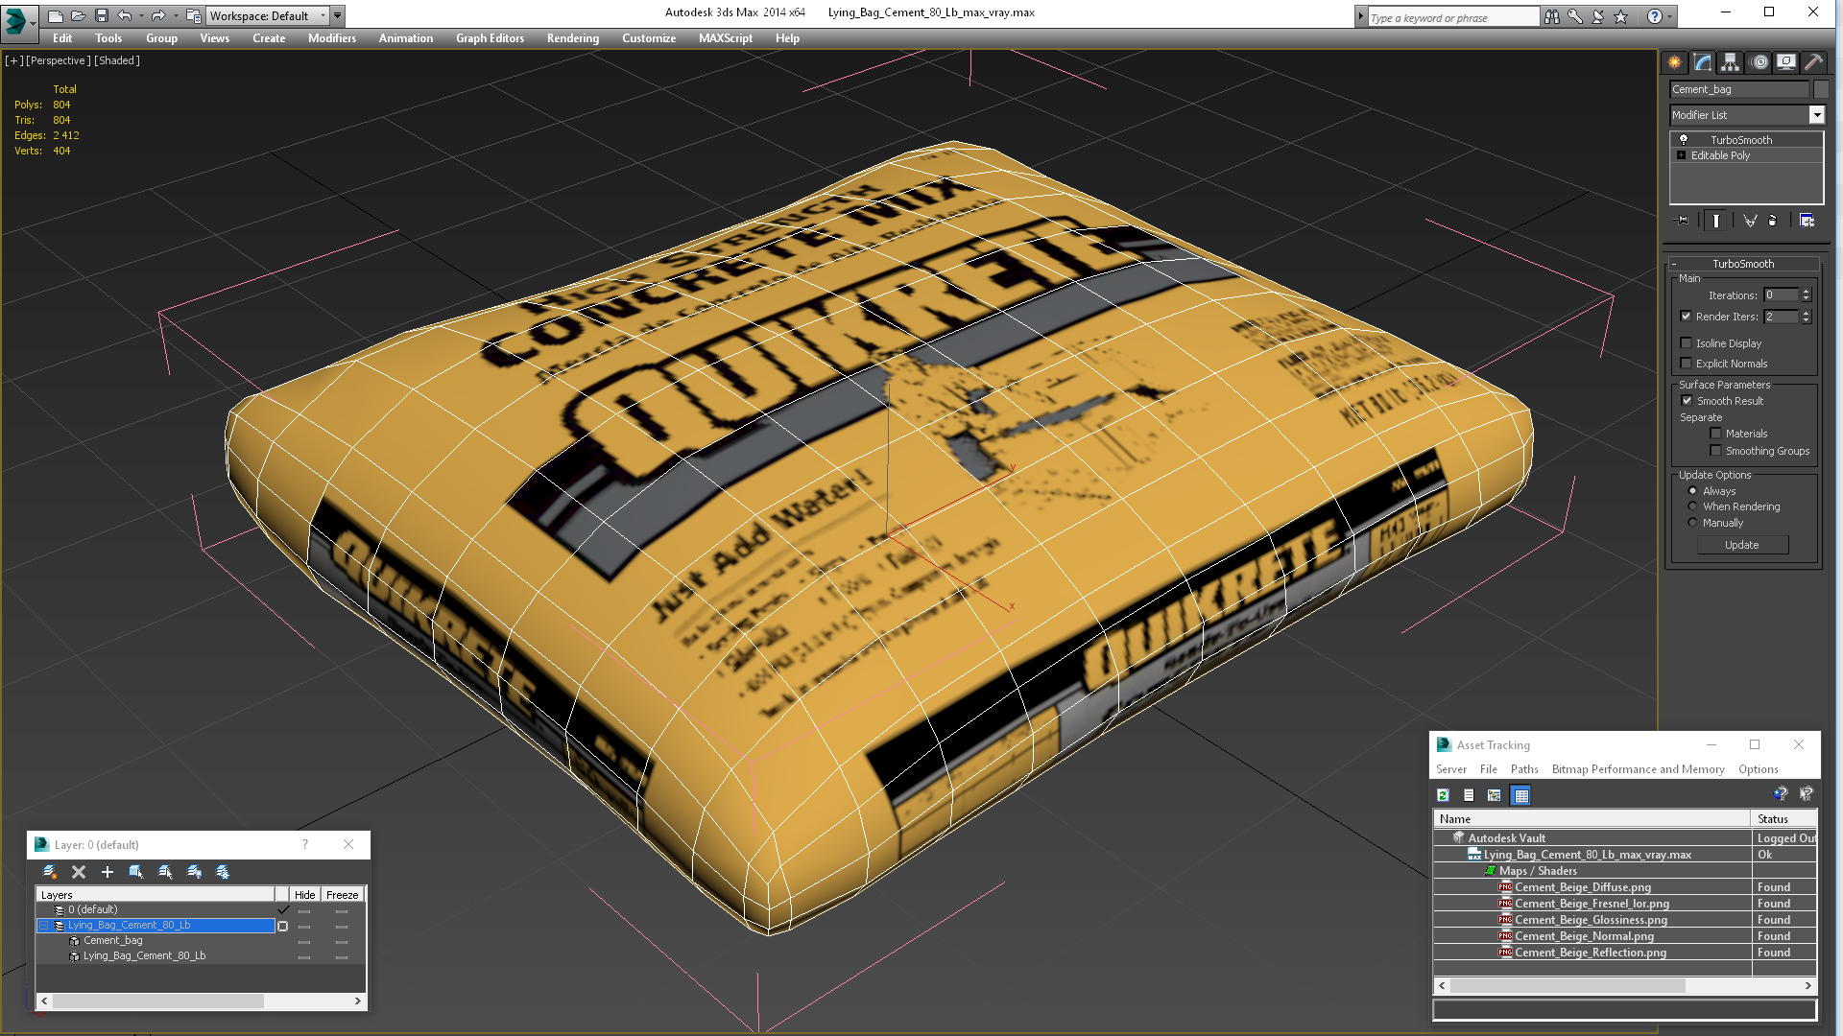
Task: Click Create New Layer icon
Action: click(50, 872)
